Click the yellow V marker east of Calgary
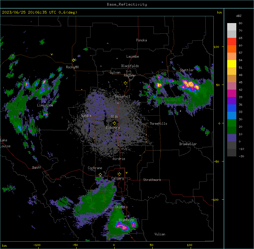Viewport: 254px width, 249px height. [126, 173]
